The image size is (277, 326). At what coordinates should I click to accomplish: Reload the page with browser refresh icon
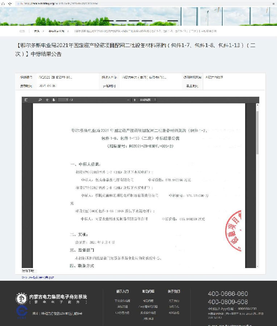[9, 3]
